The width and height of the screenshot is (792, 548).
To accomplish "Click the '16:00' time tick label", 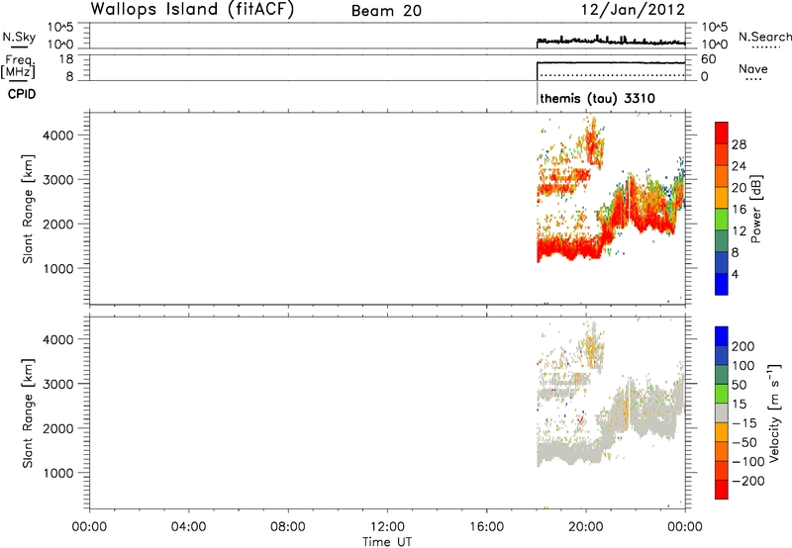I will 486,527.
